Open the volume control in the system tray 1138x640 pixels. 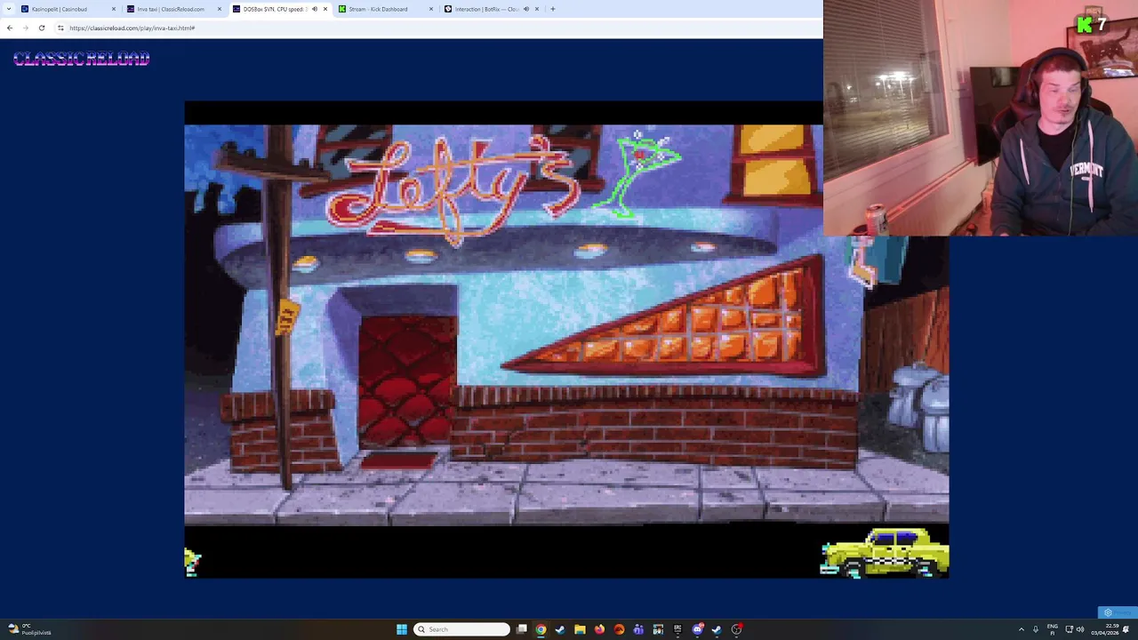(1080, 629)
